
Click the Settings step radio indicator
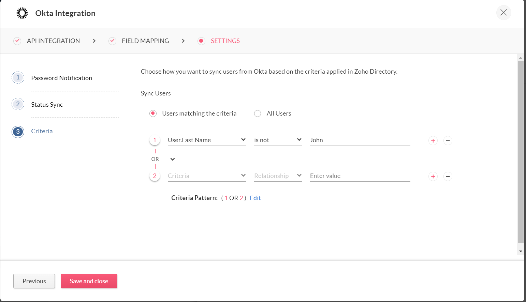(x=201, y=41)
